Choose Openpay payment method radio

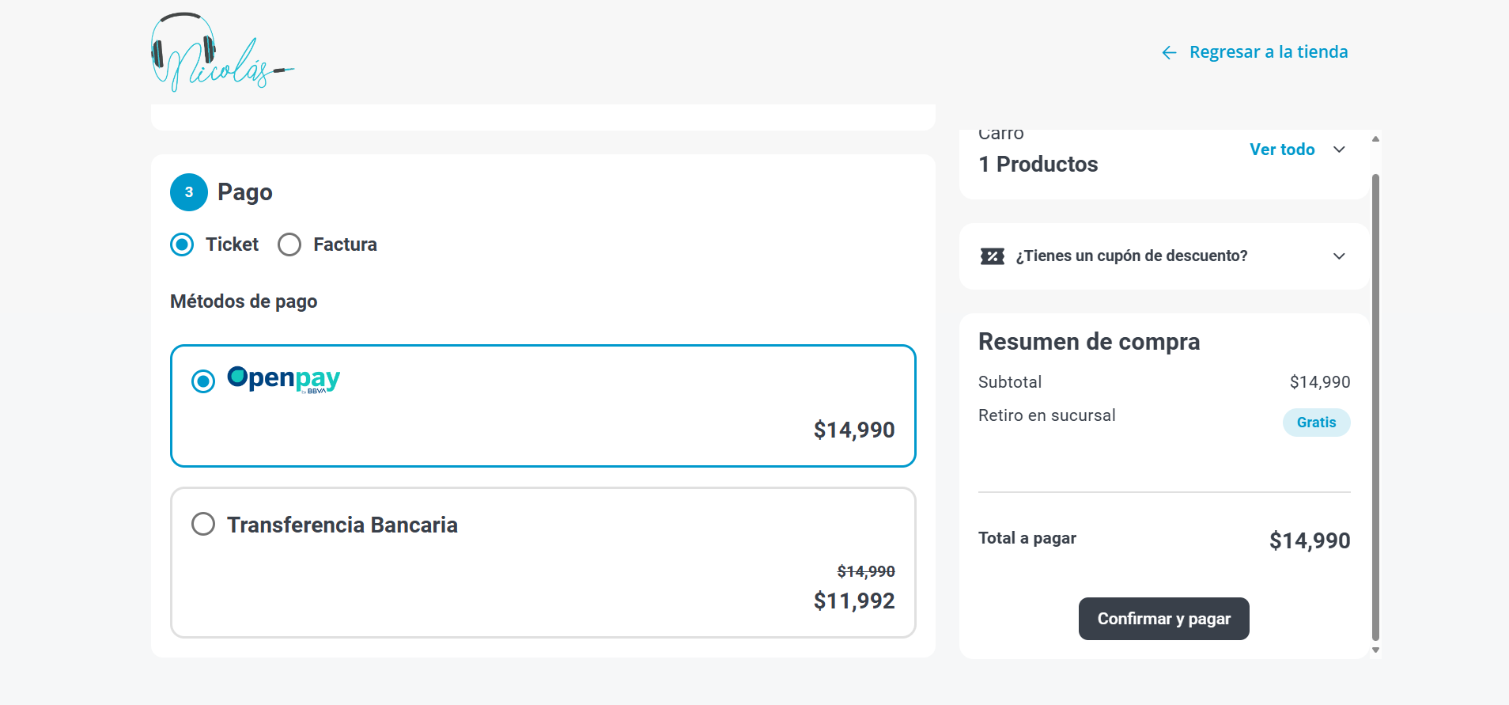point(203,381)
